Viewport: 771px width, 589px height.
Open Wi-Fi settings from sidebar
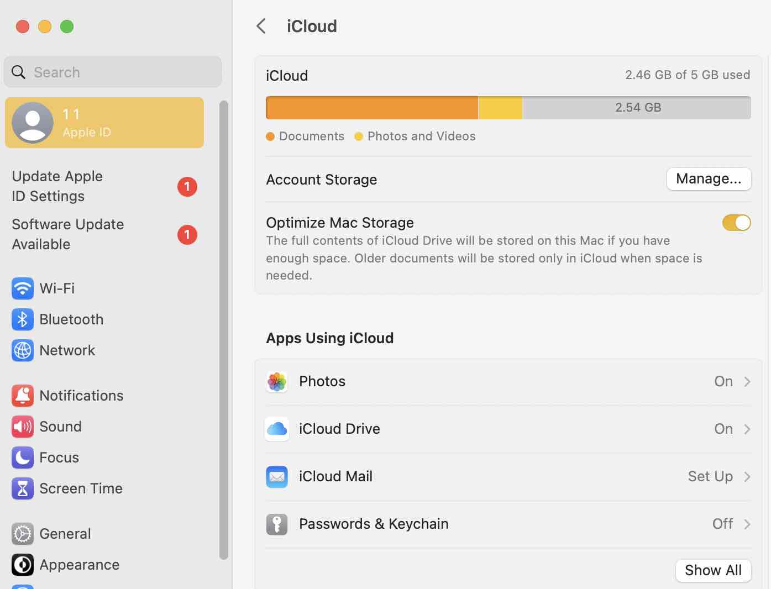click(x=22, y=288)
